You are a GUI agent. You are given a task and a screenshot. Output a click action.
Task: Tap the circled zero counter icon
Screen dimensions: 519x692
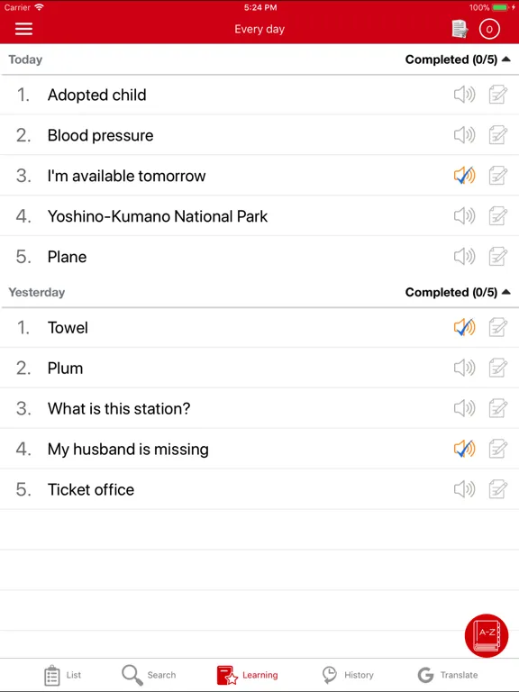[x=489, y=30]
